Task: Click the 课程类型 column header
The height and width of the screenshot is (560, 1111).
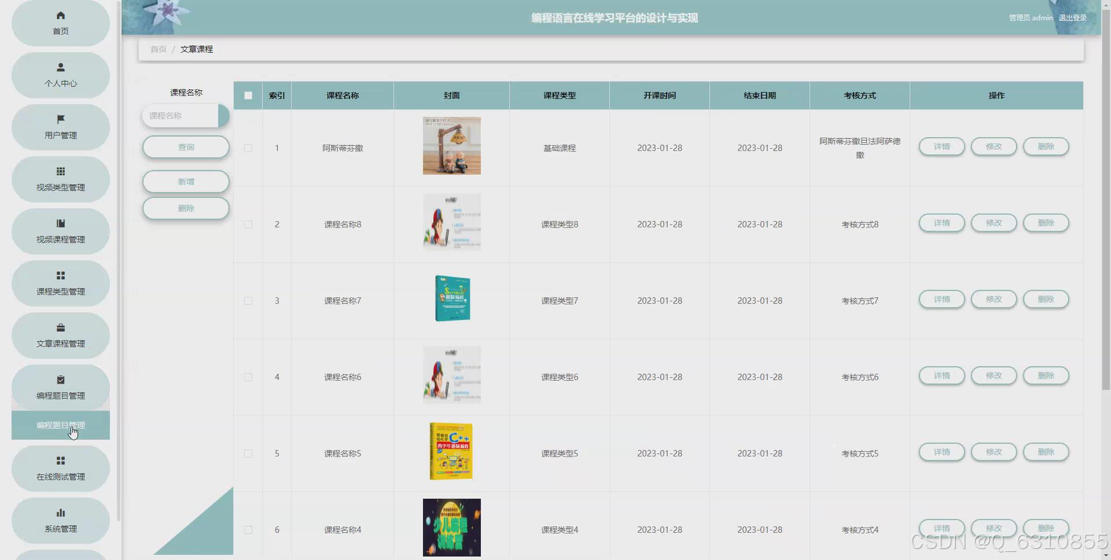Action: tap(560, 95)
